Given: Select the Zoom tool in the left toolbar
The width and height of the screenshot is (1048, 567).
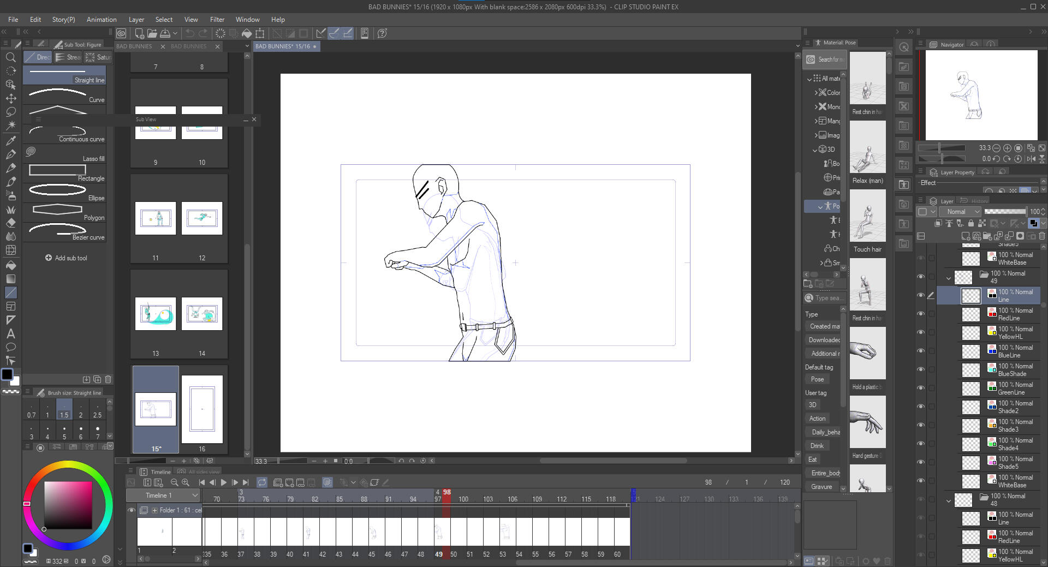Looking at the screenshot, I should pos(11,57).
